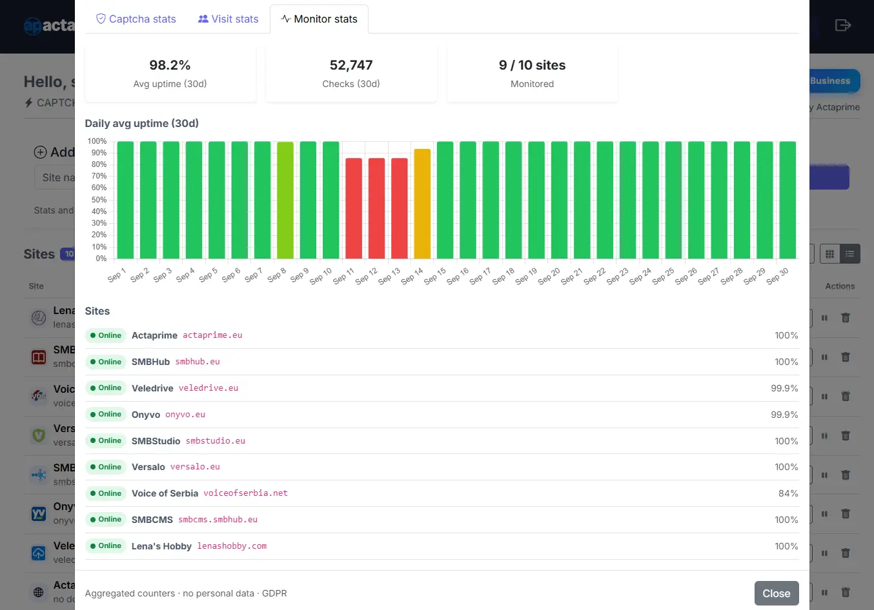874x610 pixels.
Task: Click the Lena site avatar icon
Action: [x=39, y=317]
